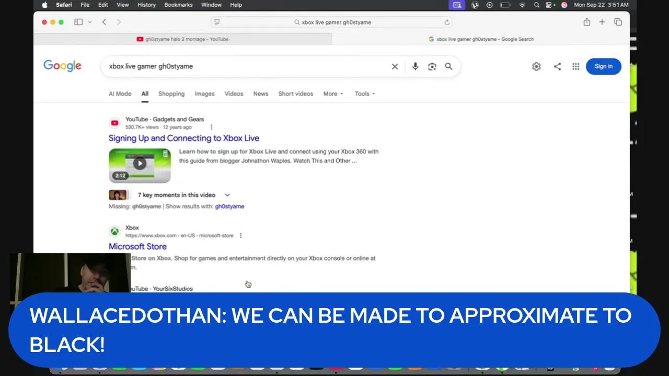Open the Safari menu
This screenshot has width=669, height=376.
[x=64, y=5]
